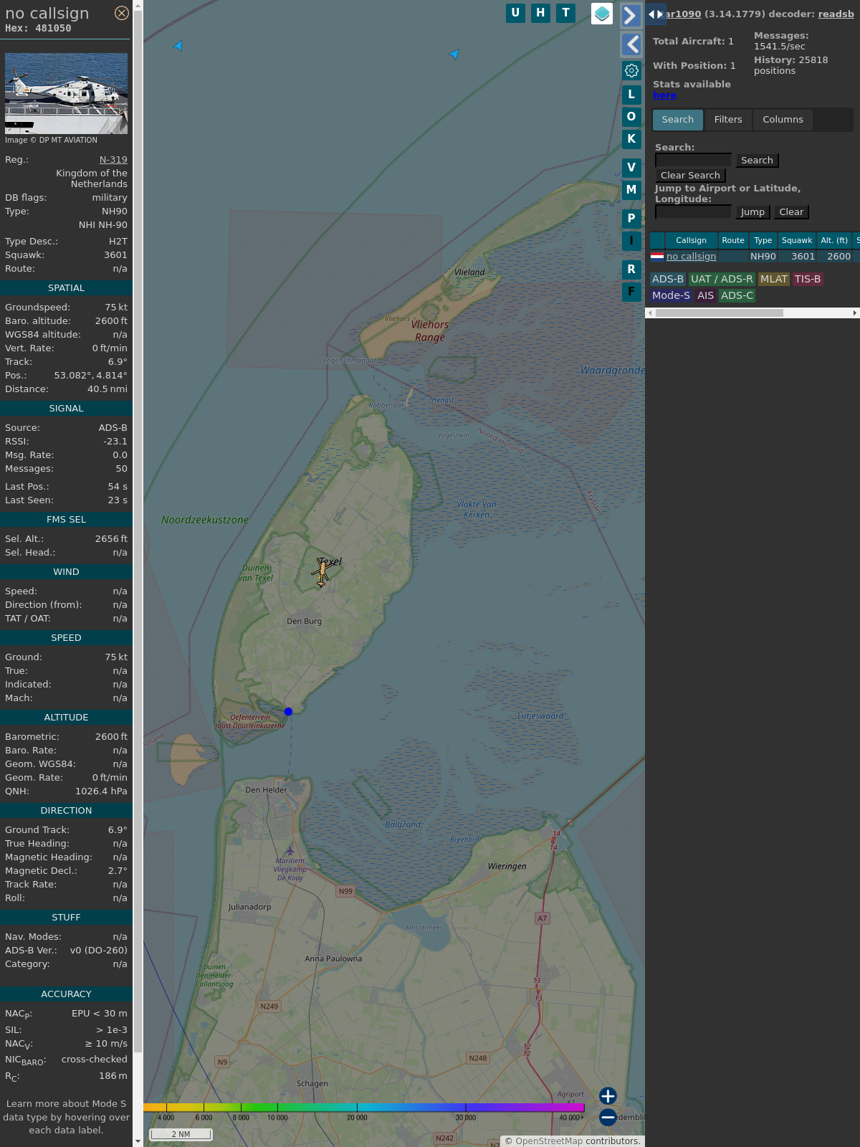
Task: Toggle the P persistence button
Action: [x=631, y=218]
